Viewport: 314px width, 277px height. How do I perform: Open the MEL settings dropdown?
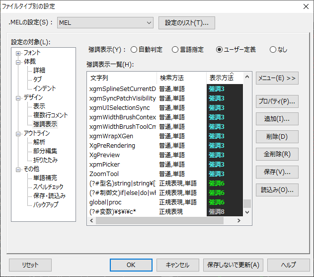pos(105,23)
